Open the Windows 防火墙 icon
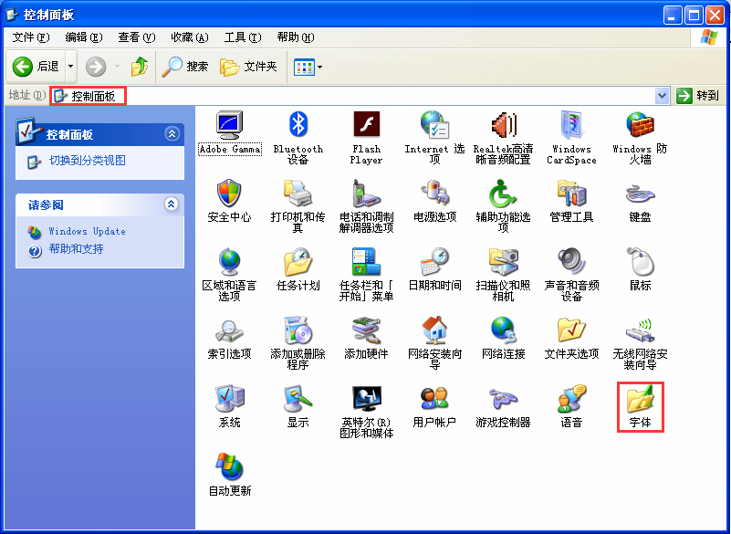Image resolution: width=731 pixels, height=534 pixels. [640, 125]
